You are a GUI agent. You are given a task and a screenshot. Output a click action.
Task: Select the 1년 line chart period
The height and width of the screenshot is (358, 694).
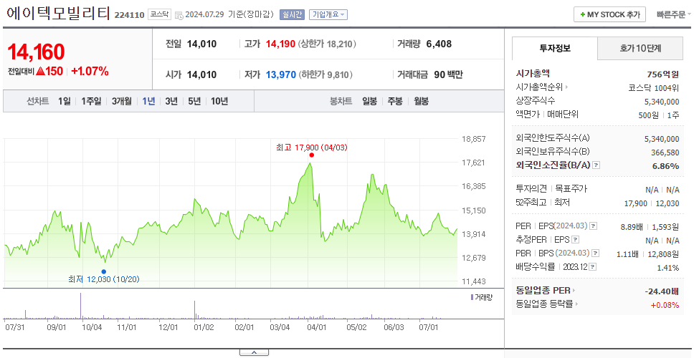148,101
